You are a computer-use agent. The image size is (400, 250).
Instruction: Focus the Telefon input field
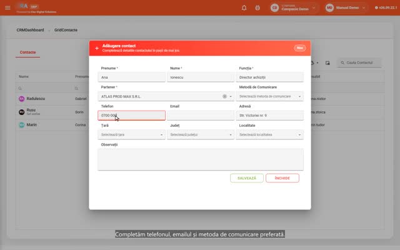pyautogui.click(x=131, y=116)
